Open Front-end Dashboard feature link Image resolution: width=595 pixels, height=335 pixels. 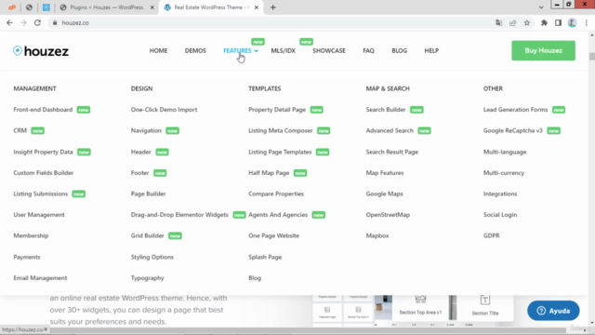43,110
